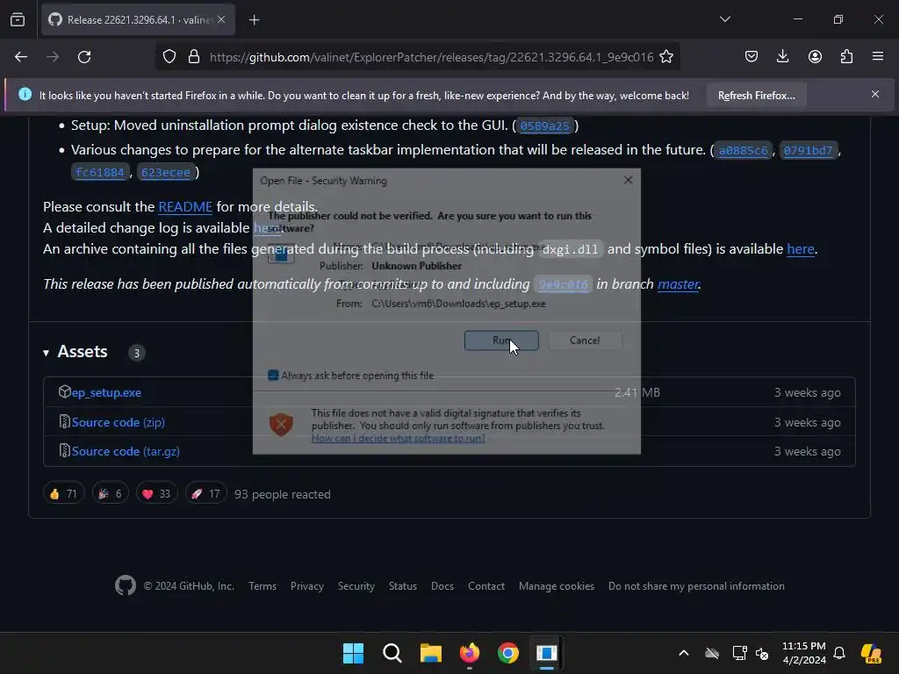Uncheck Always ask before opening this file

coord(274,376)
